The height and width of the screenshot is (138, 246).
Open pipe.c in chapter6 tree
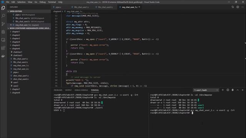(x=16, y=72)
